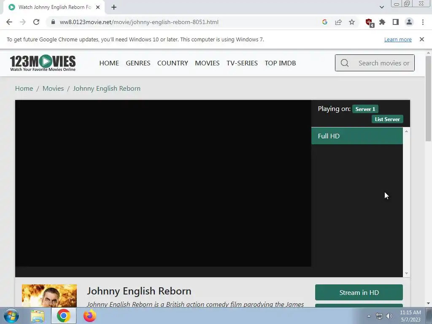Open the TOP IMDB nav item

pyautogui.click(x=281, y=63)
